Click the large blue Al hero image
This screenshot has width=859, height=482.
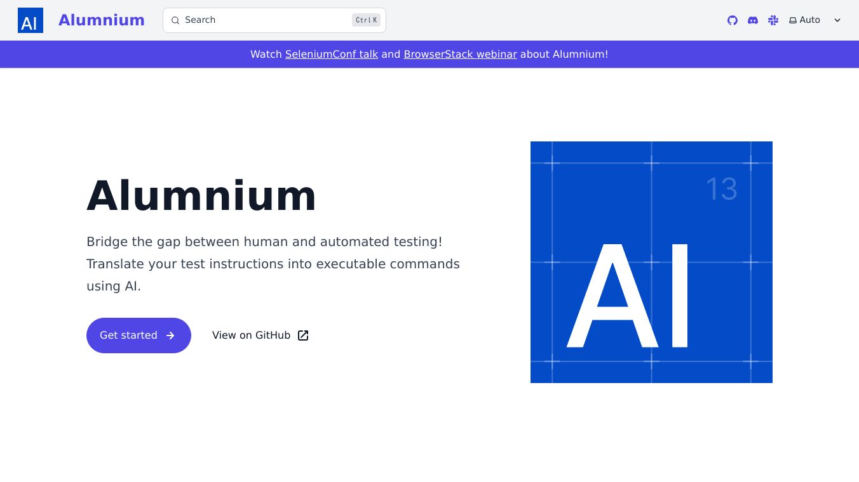(x=651, y=262)
